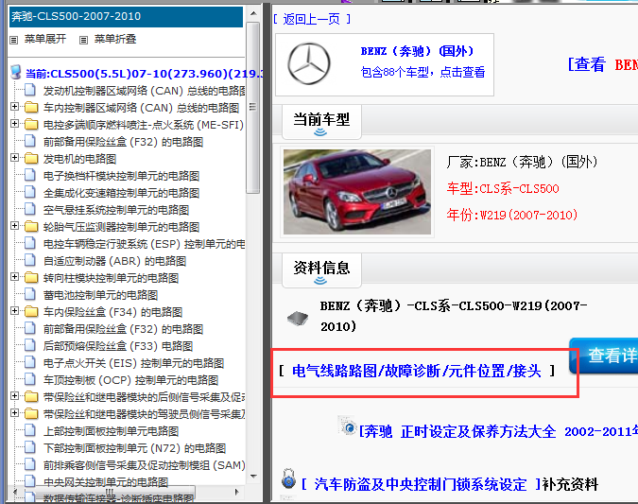638x504 pixels.
Task: Click the [查看 BEN link at top right
Action: point(603,64)
